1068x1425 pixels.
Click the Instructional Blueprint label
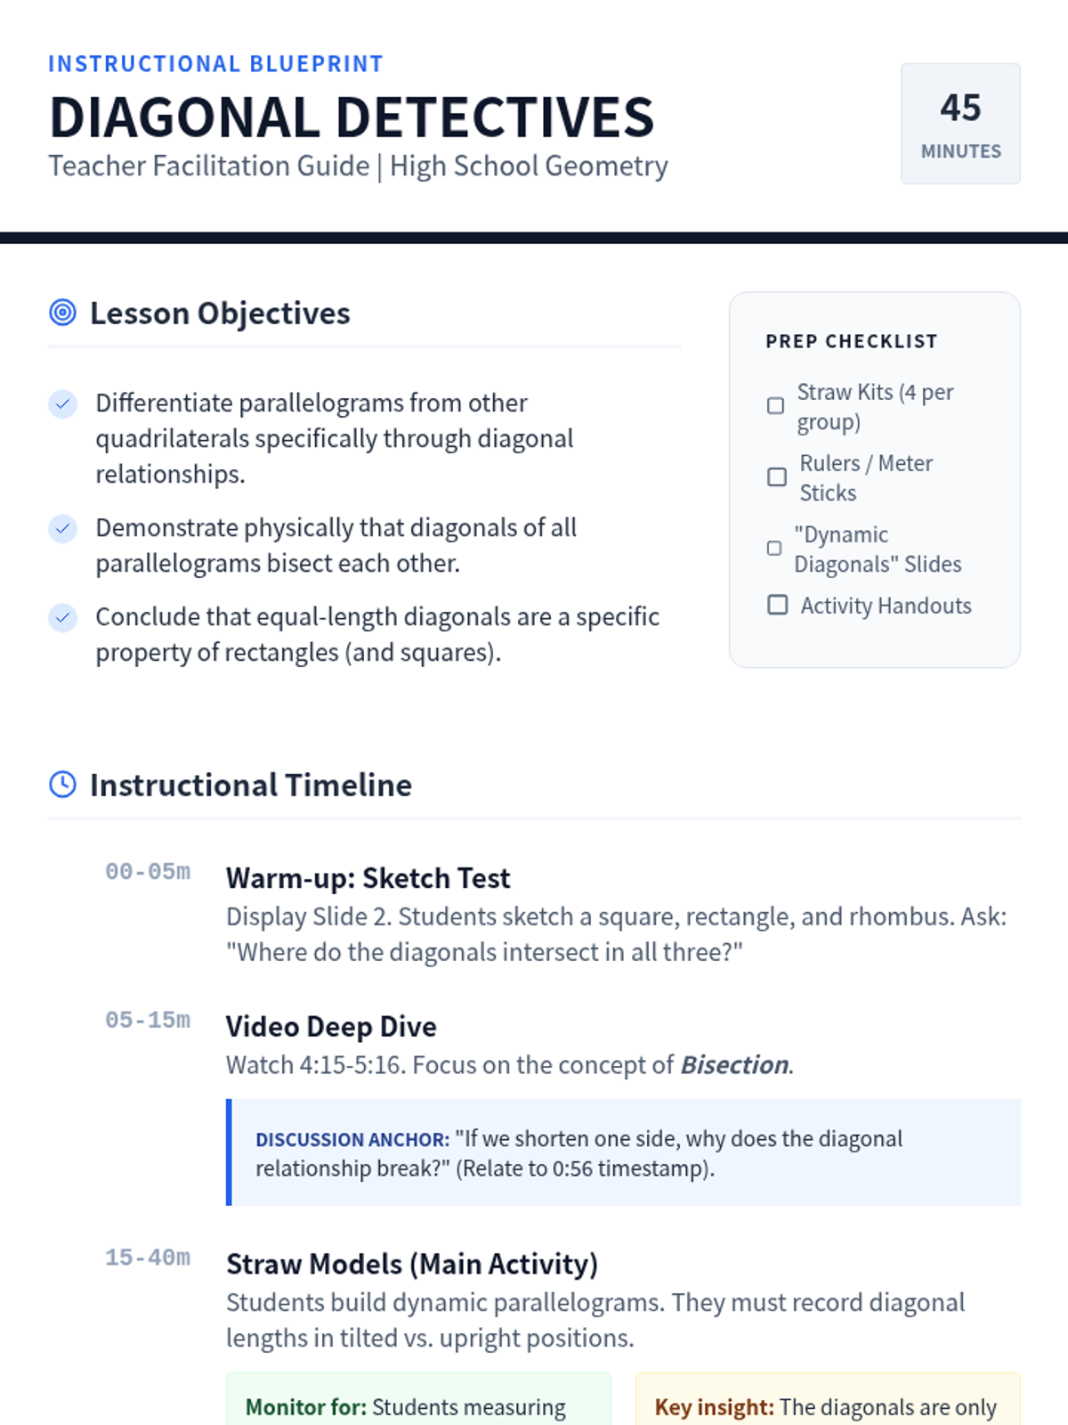click(215, 64)
